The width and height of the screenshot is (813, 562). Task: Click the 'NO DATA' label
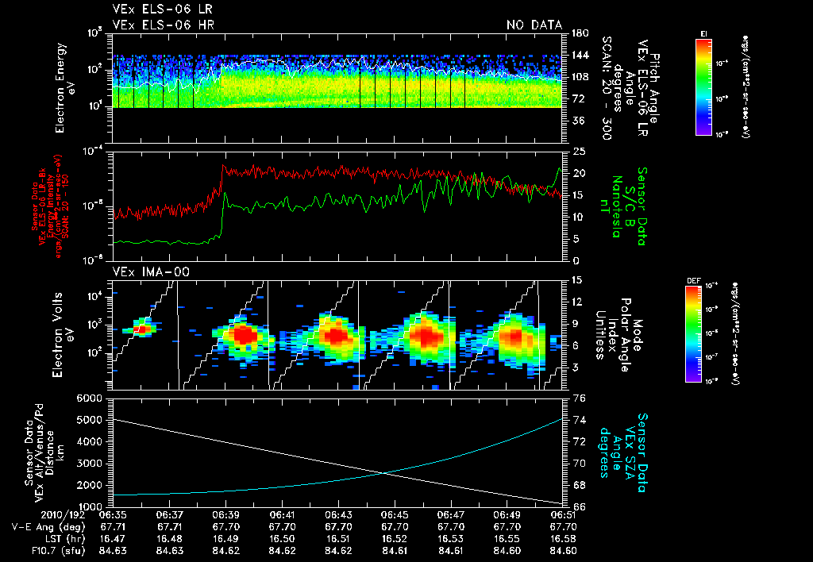coord(534,25)
